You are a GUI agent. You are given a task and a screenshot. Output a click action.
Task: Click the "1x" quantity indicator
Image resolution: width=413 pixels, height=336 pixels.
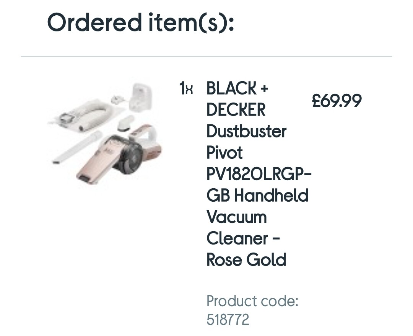click(x=186, y=89)
